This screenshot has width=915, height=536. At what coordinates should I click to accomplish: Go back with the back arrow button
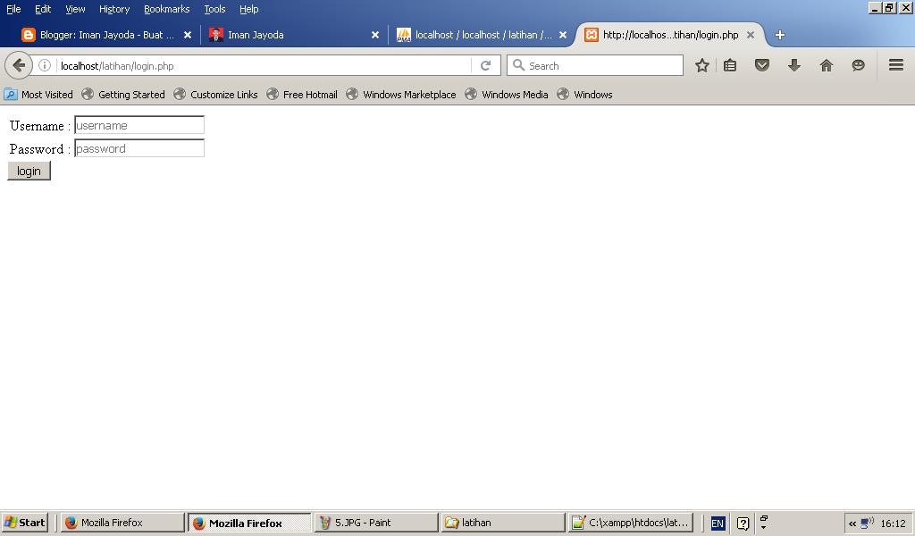[x=18, y=65]
